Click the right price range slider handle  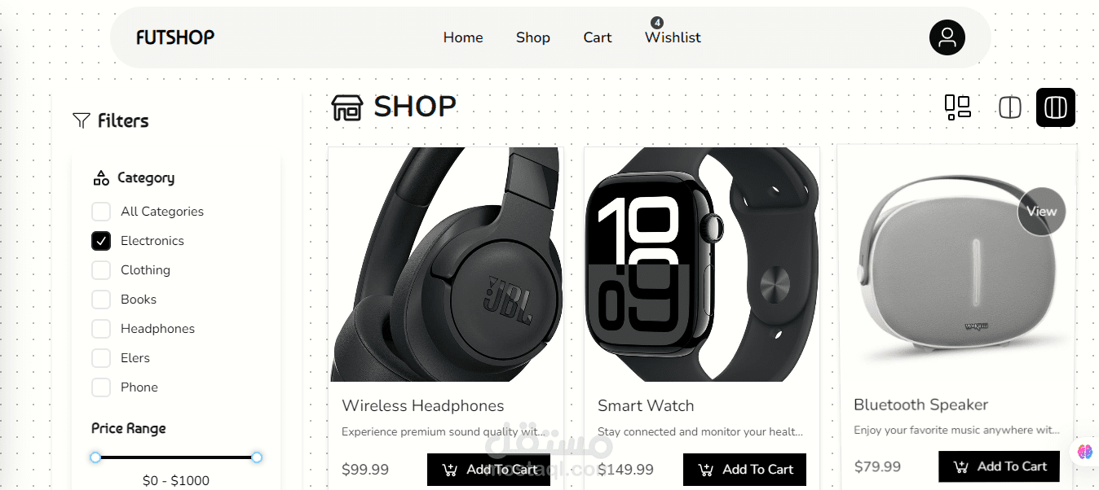coord(256,457)
